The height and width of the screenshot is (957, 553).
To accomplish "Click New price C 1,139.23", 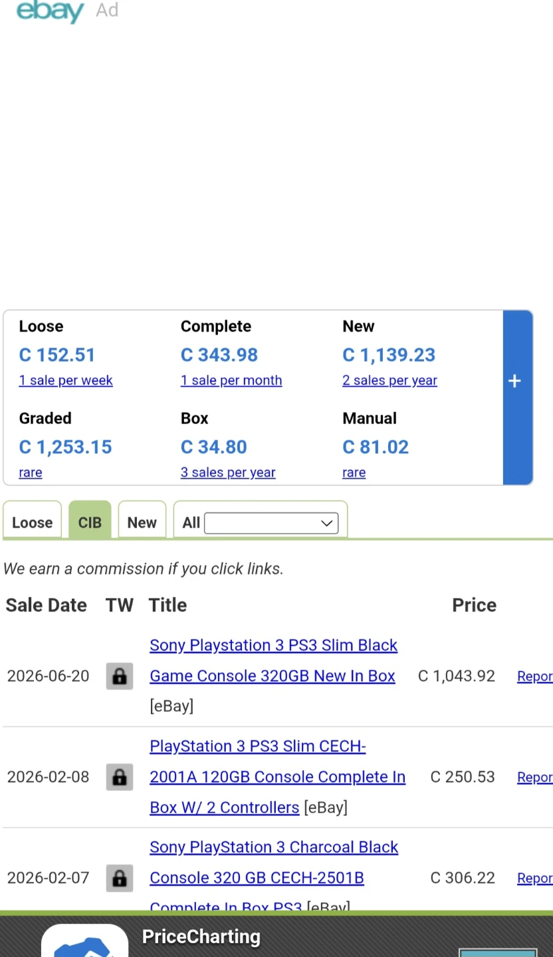I will (x=389, y=355).
